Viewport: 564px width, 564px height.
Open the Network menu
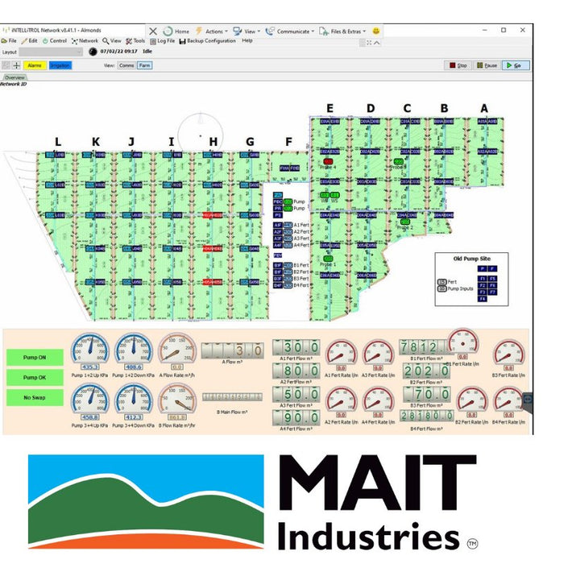85,41
